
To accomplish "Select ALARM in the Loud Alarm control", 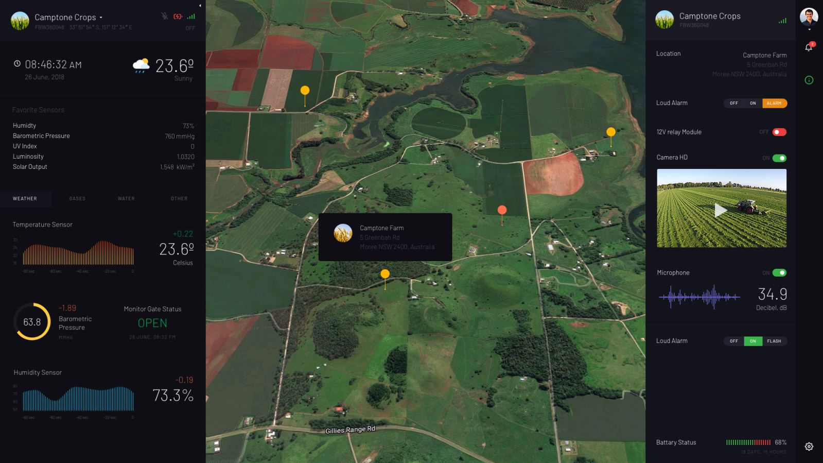I will (774, 103).
